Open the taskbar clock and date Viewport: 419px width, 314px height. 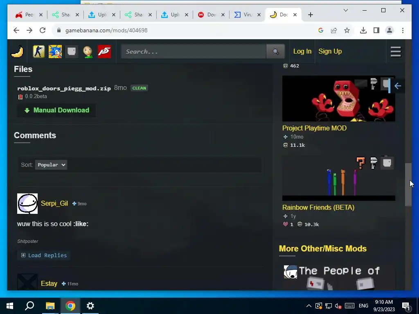[384, 306]
